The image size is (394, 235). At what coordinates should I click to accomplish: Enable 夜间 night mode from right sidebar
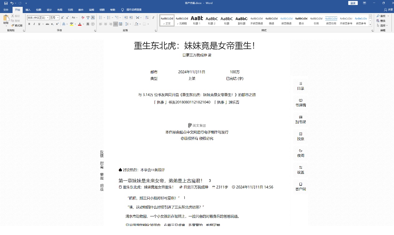[x=300, y=153]
